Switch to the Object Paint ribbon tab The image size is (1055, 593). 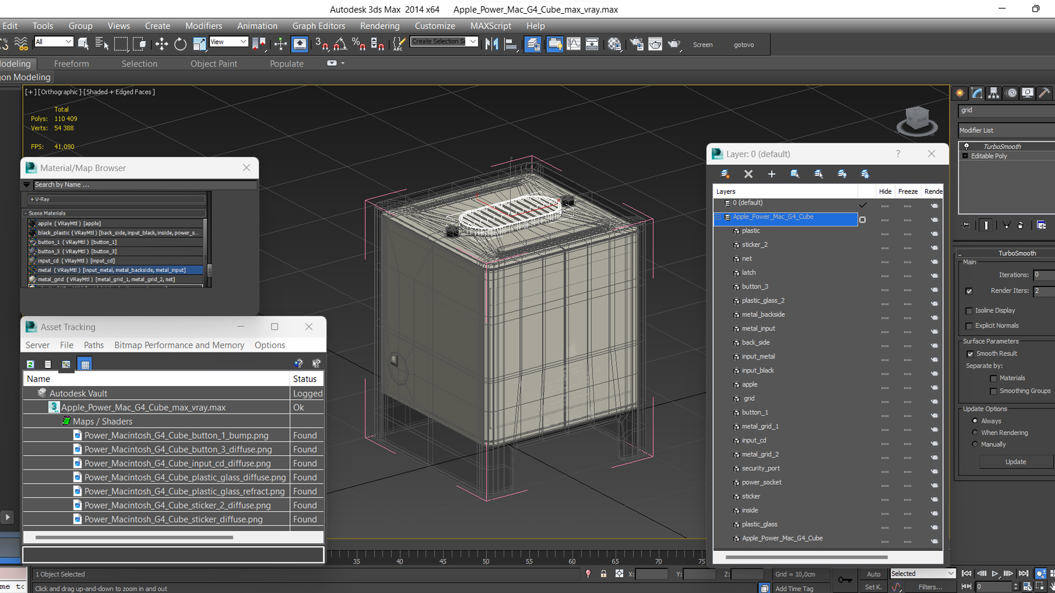pyautogui.click(x=214, y=64)
